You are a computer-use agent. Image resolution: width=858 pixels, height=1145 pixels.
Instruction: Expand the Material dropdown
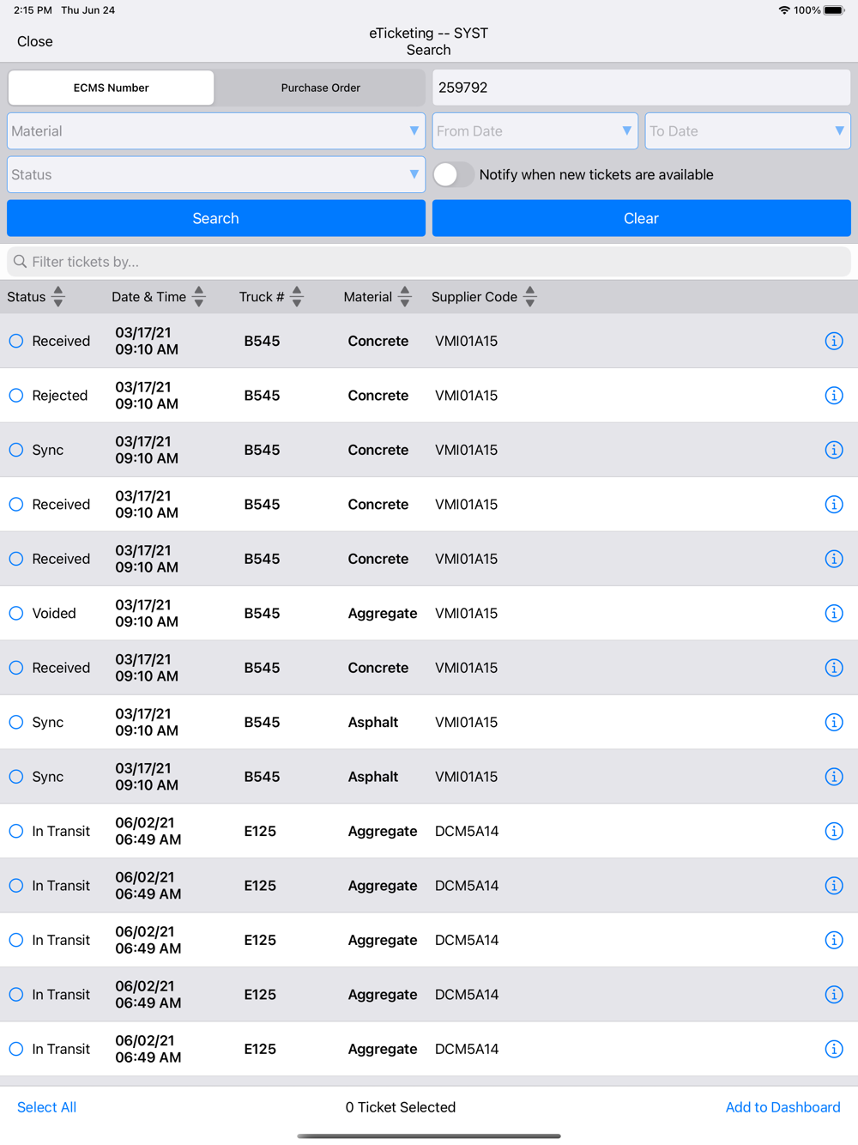point(216,131)
